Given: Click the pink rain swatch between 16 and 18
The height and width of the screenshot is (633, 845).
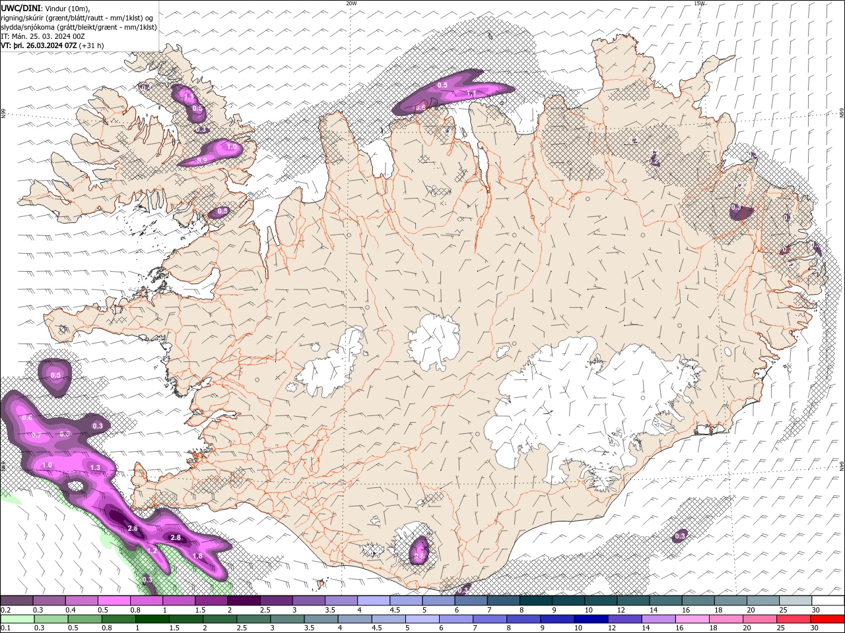Looking at the screenshot, I should click(x=693, y=619).
